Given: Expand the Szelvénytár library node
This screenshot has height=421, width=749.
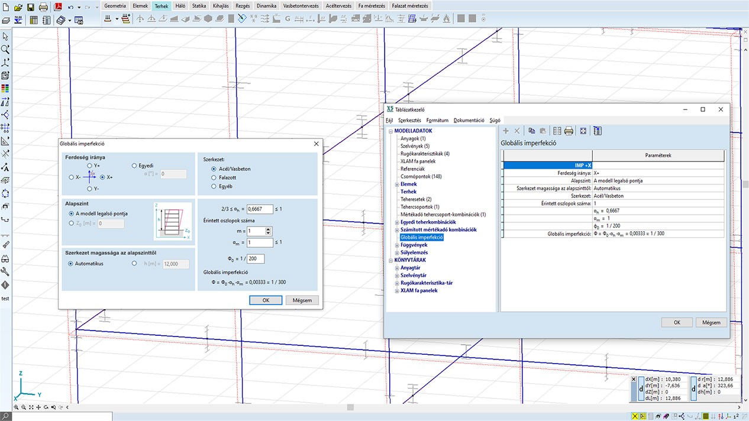Looking at the screenshot, I should click(x=396, y=276).
